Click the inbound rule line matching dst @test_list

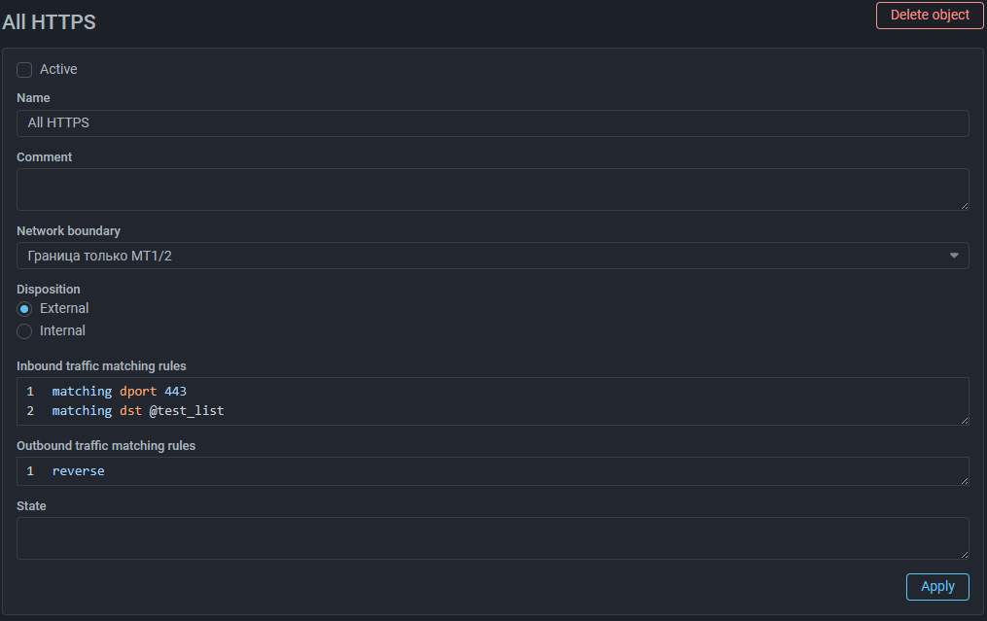click(138, 411)
